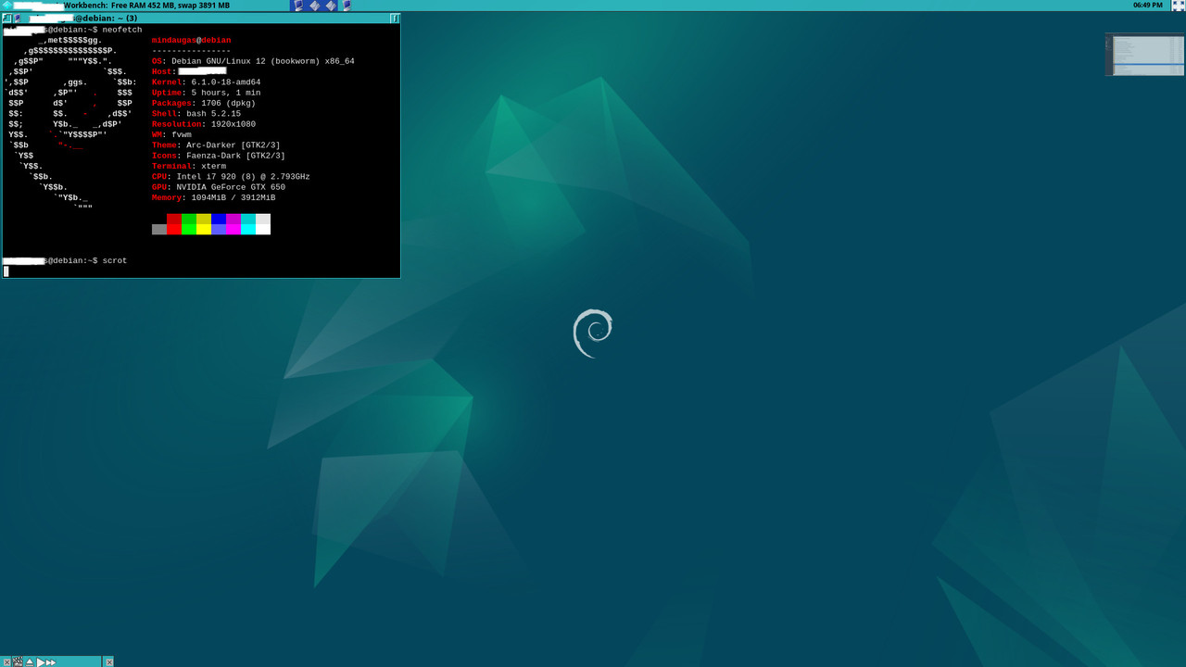Click the Debian ASCII logo in the terminal
The height and width of the screenshot is (667, 1186).
(x=70, y=124)
